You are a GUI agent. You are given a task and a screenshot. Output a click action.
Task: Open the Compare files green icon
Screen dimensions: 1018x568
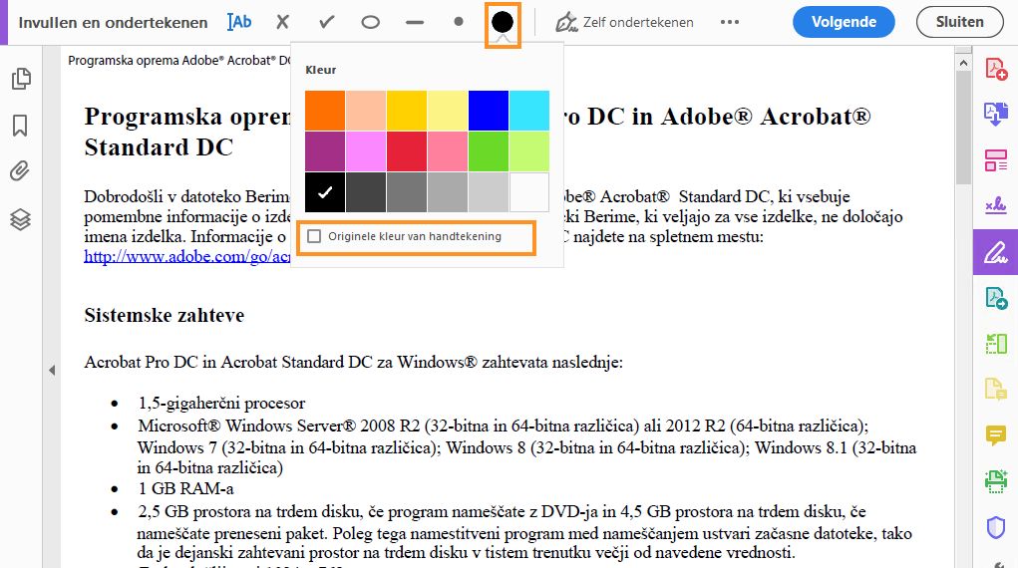click(x=995, y=344)
